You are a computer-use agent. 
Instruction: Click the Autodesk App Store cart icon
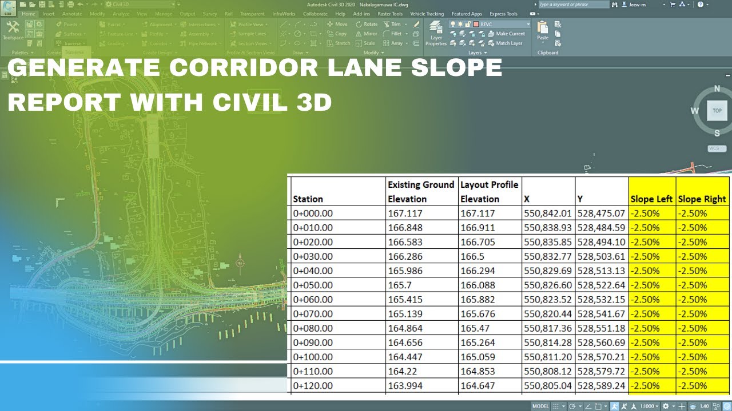[x=673, y=4]
